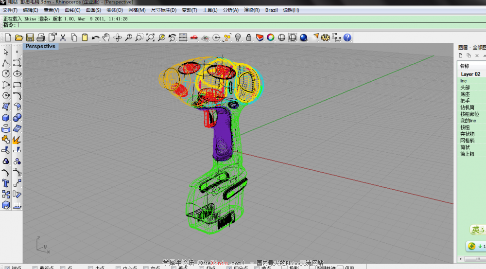Print using the printer toolbar icon
Viewport: 486px width, 269px height.
click(41, 37)
